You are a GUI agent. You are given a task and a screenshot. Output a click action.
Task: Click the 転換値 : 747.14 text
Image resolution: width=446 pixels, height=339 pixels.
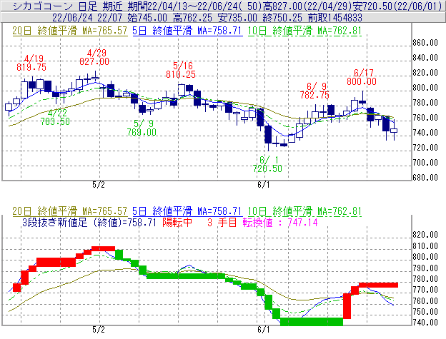coord(280,222)
